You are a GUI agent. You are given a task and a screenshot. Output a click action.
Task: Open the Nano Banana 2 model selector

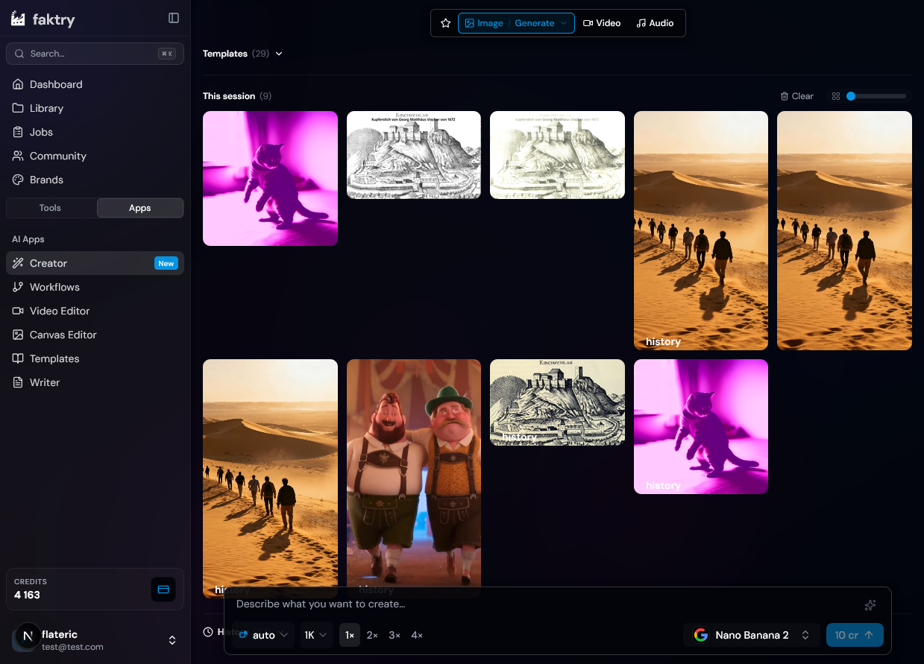(752, 635)
